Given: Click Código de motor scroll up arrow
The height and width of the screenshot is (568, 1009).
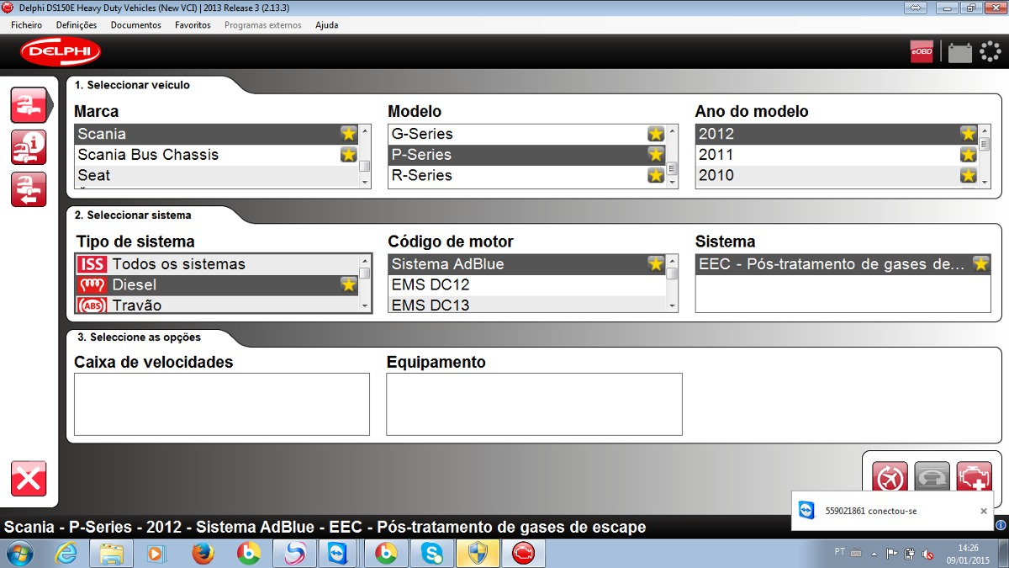Looking at the screenshot, I should 672,261.
